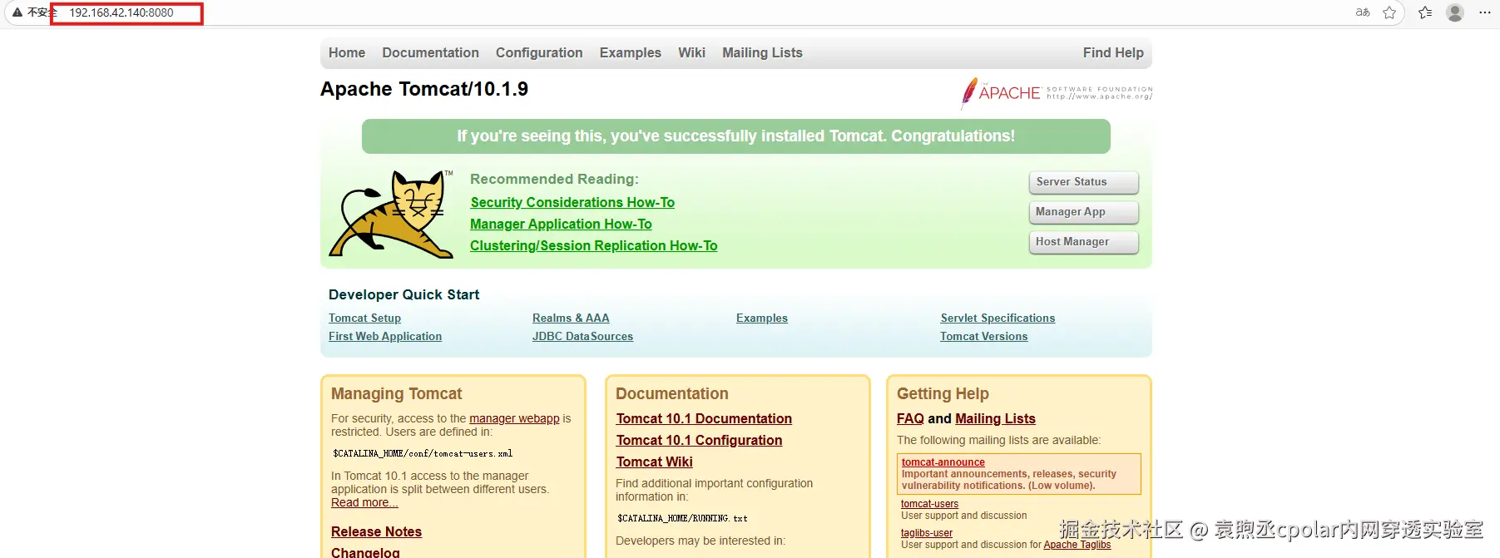Viewport: 1500px width, 558px height.
Task: Open the favorites list icon
Action: point(1425,12)
